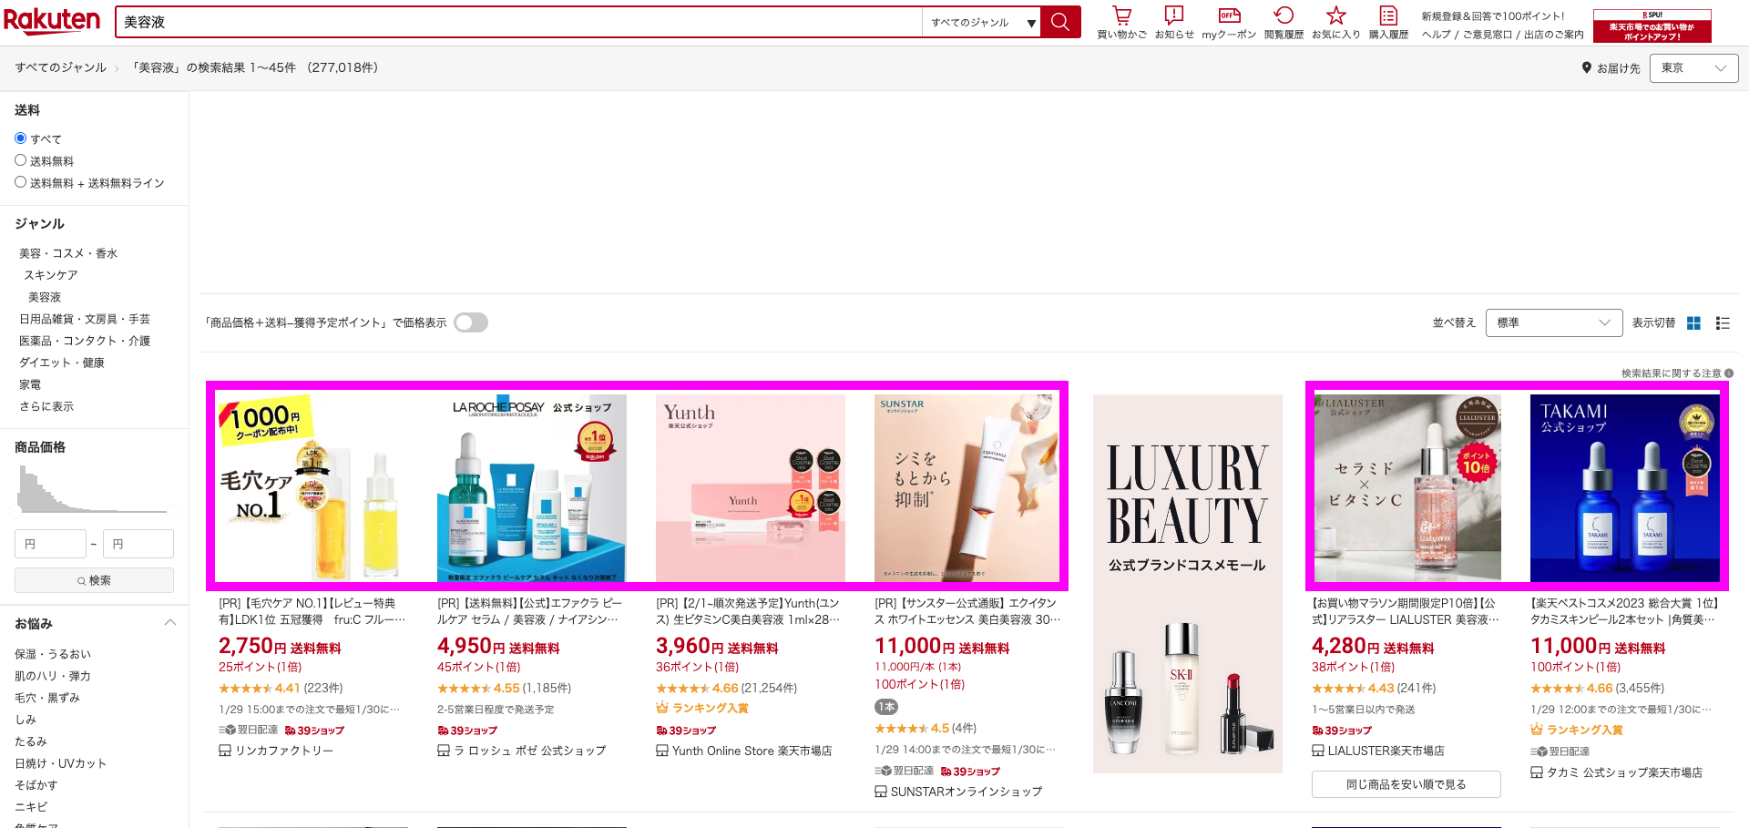Open the 並べ替え sort dropdown (標準)
Viewport: 1749px width, 828px height.
click(x=1553, y=322)
